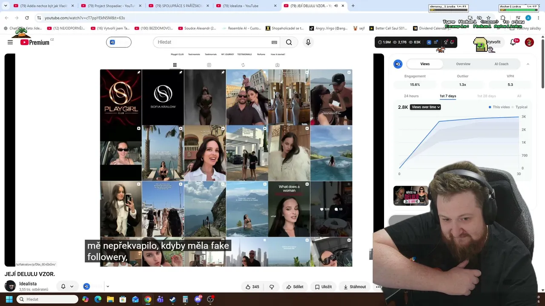Download video via Stáhnout button

tap(355, 287)
